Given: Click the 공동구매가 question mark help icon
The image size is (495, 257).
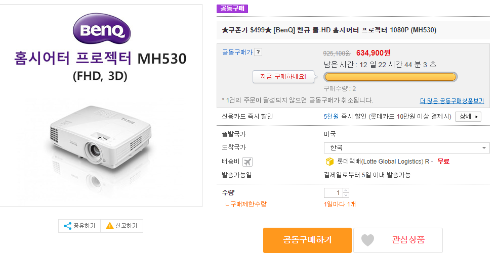Looking at the screenshot, I should (x=258, y=52).
